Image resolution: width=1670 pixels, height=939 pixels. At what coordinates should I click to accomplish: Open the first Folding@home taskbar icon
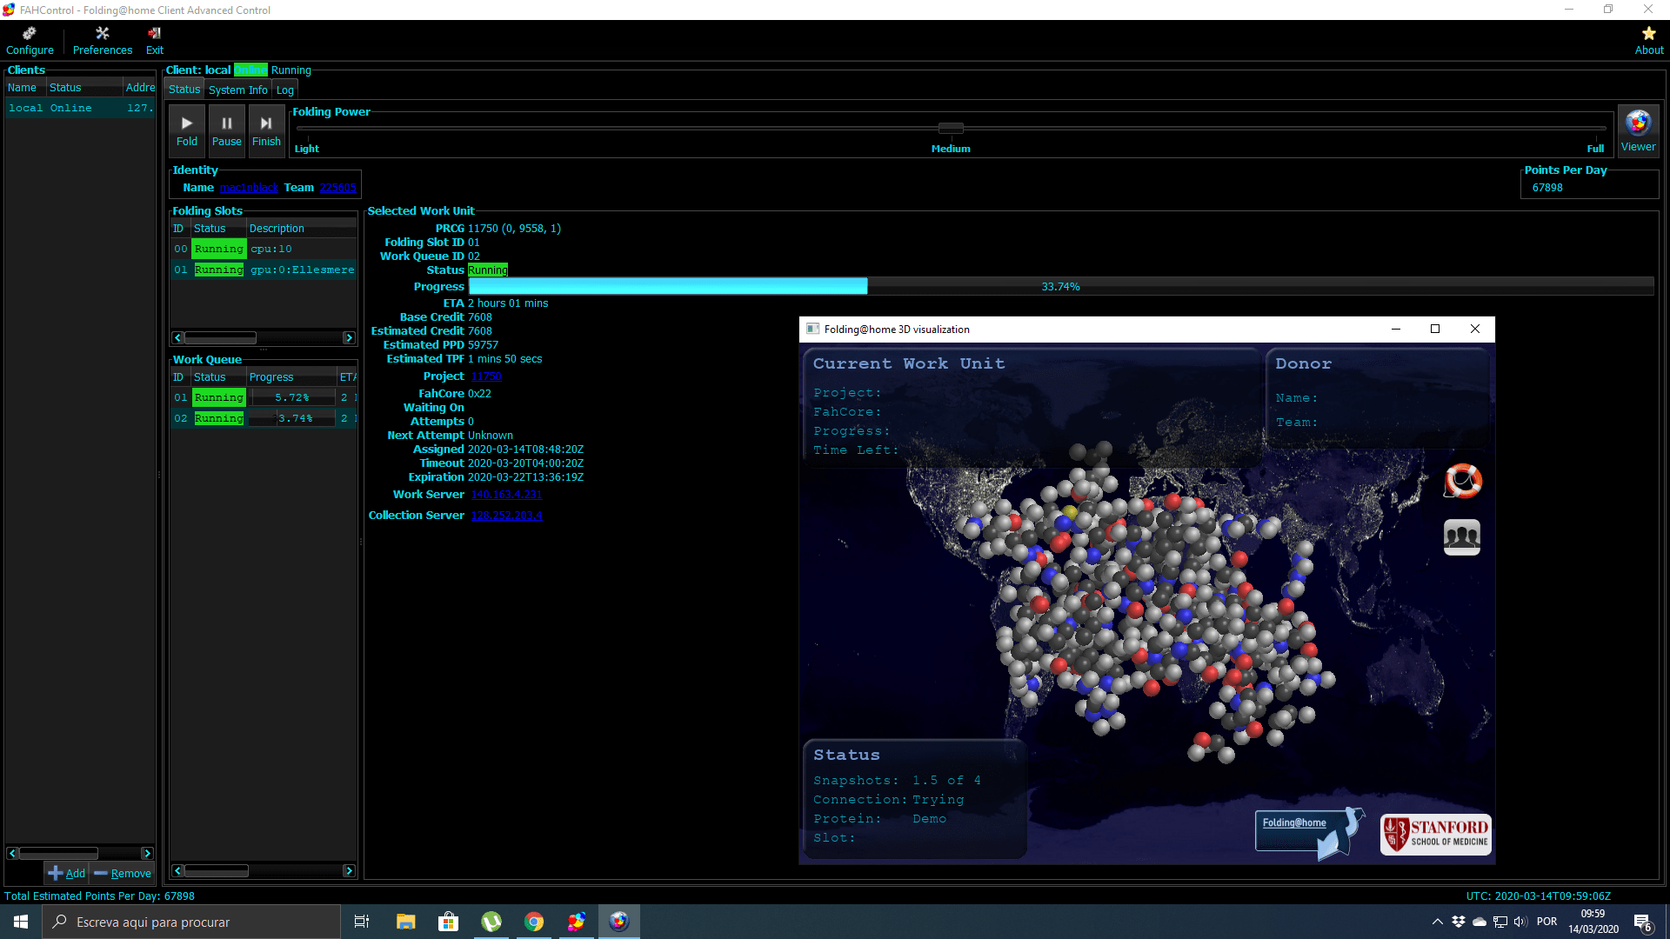[576, 922]
